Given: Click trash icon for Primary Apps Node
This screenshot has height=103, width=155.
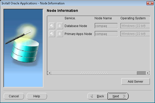Looking at the screenshot, I should (60, 34).
